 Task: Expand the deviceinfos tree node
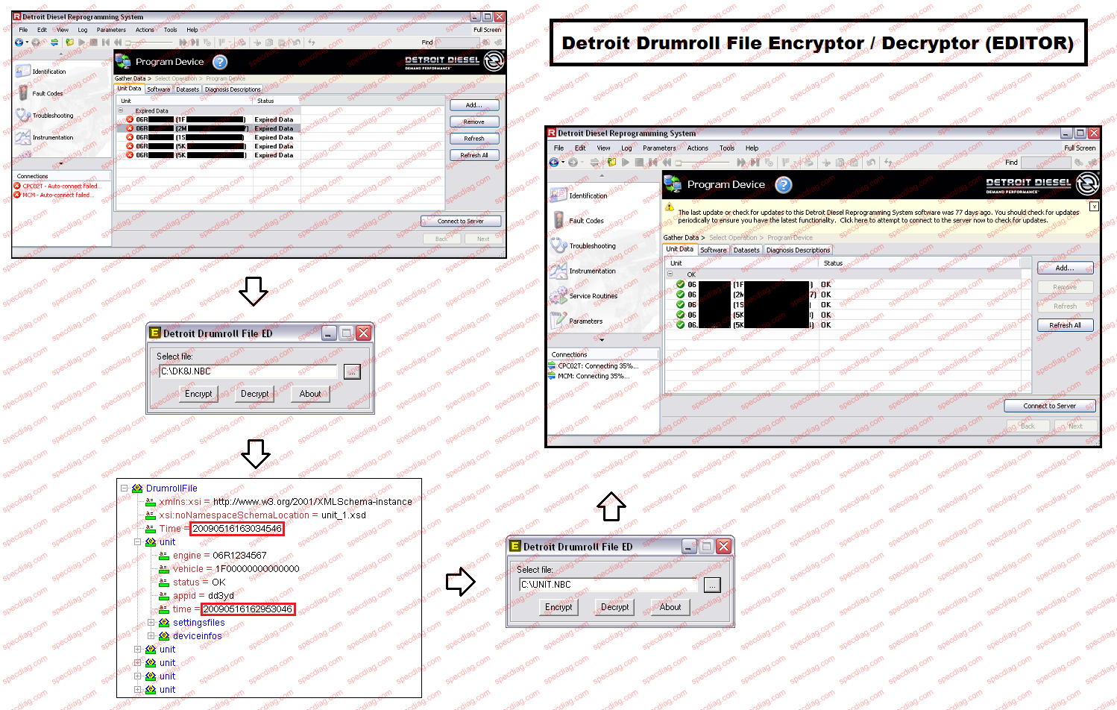coord(151,636)
